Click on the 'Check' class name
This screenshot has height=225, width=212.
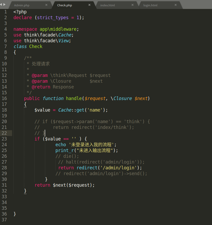tap(36, 46)
